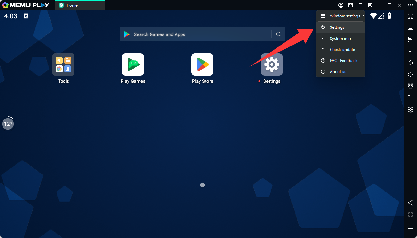Open the shared folder icon in sidebar
This screenshot has width=417, height=238.
410,98
